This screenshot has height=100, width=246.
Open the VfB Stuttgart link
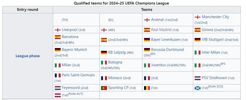[x=213, y=40]
